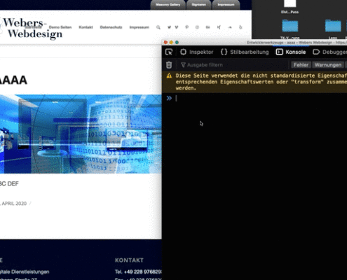This screenshot has height=280, width=347.
Task: Visit the Xing social icon
Action: (219, 27)
